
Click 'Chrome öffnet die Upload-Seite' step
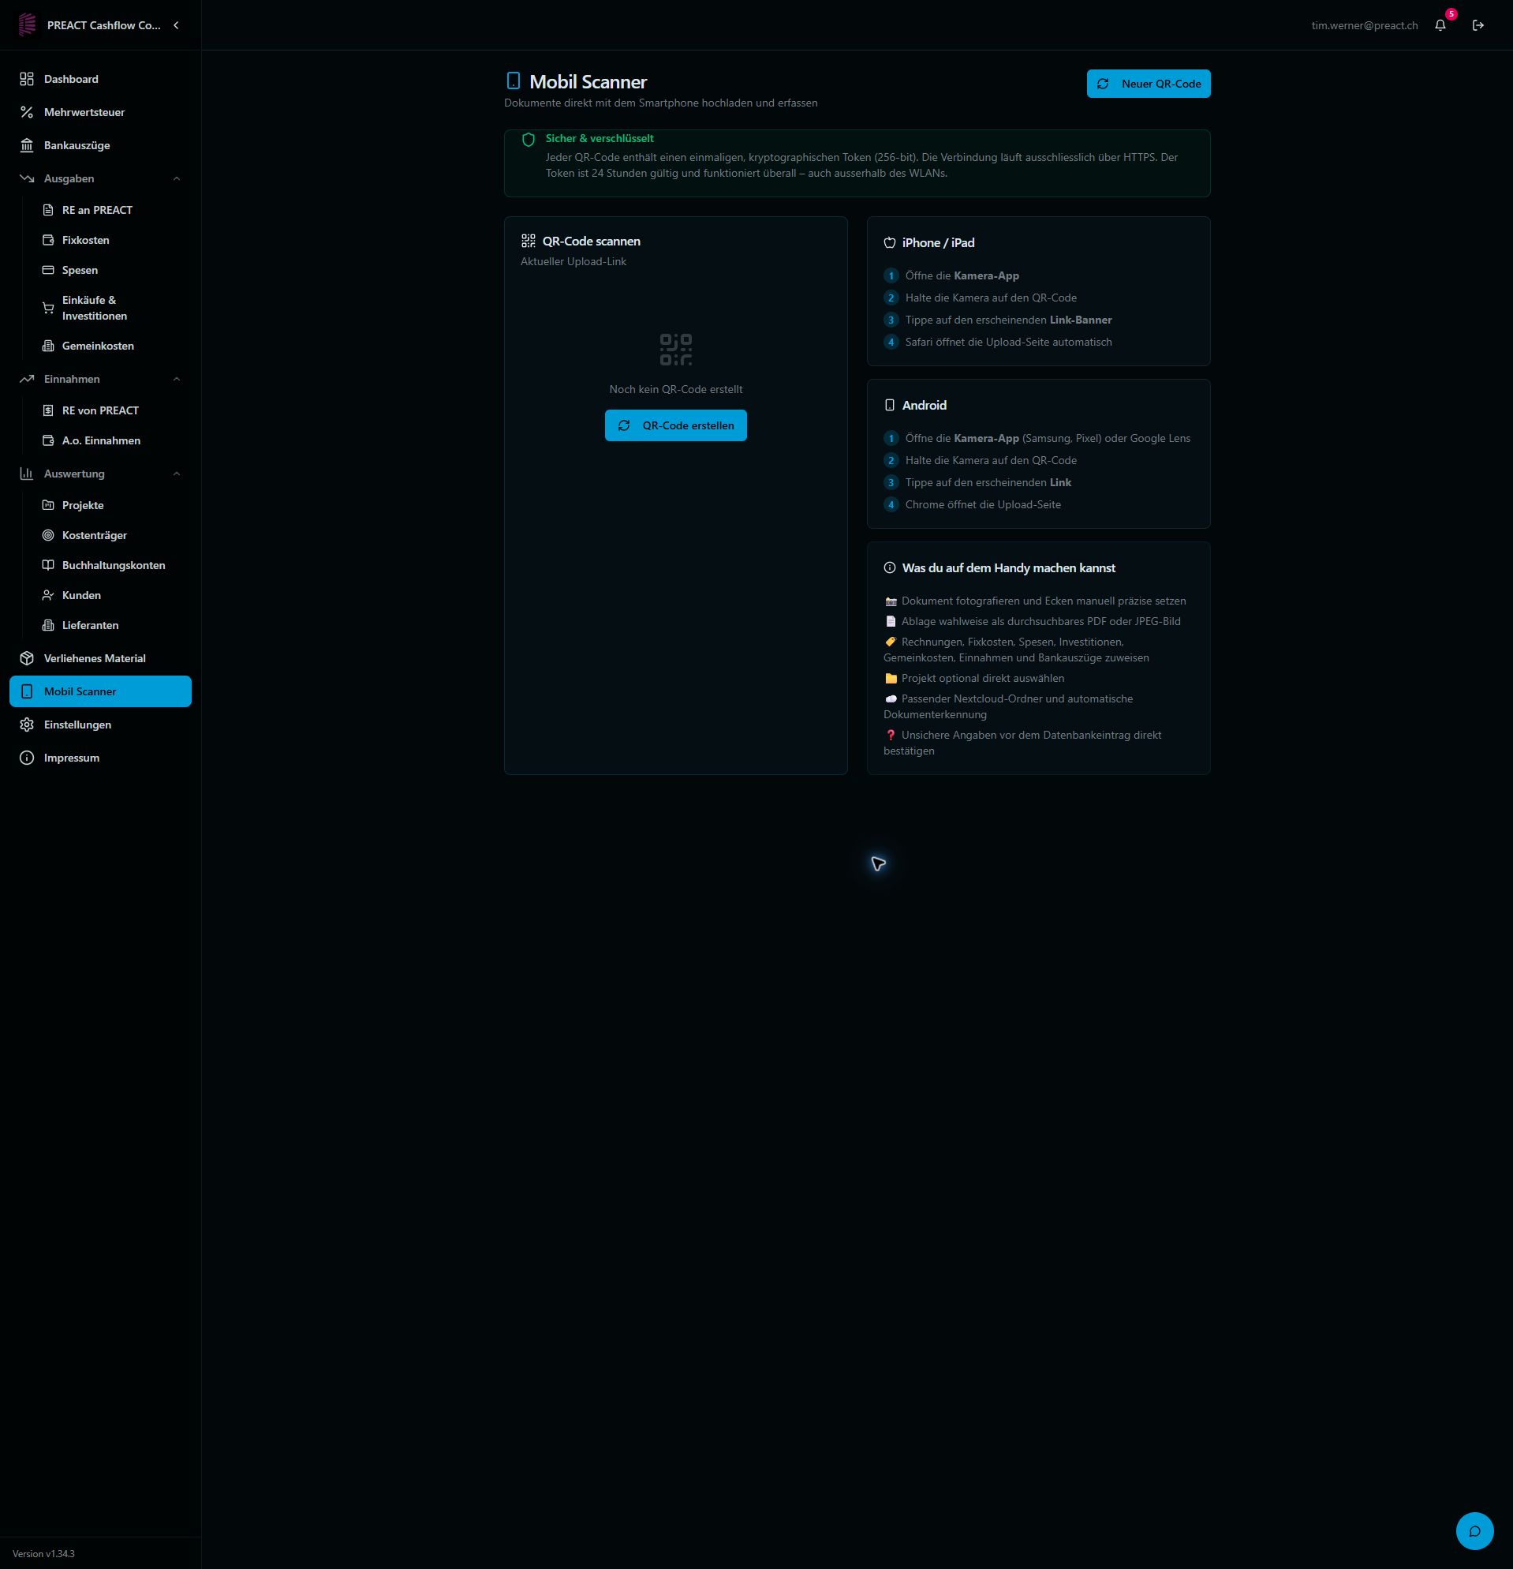[983, 504]
